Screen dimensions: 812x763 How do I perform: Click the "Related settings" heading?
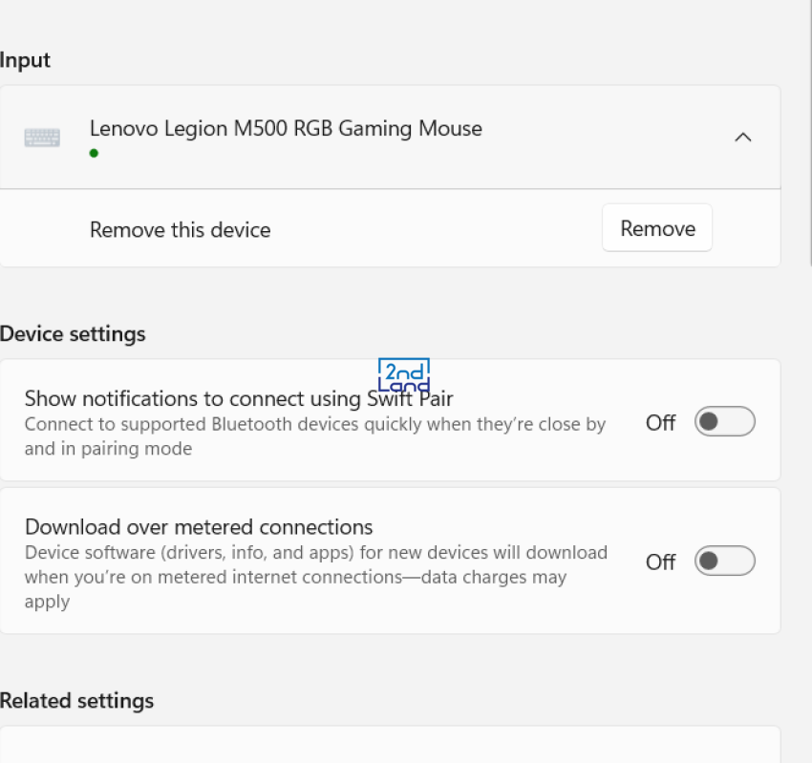coord(76,700)
